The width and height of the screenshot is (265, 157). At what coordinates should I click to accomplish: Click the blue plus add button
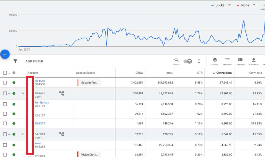click(x=5, y=54)
